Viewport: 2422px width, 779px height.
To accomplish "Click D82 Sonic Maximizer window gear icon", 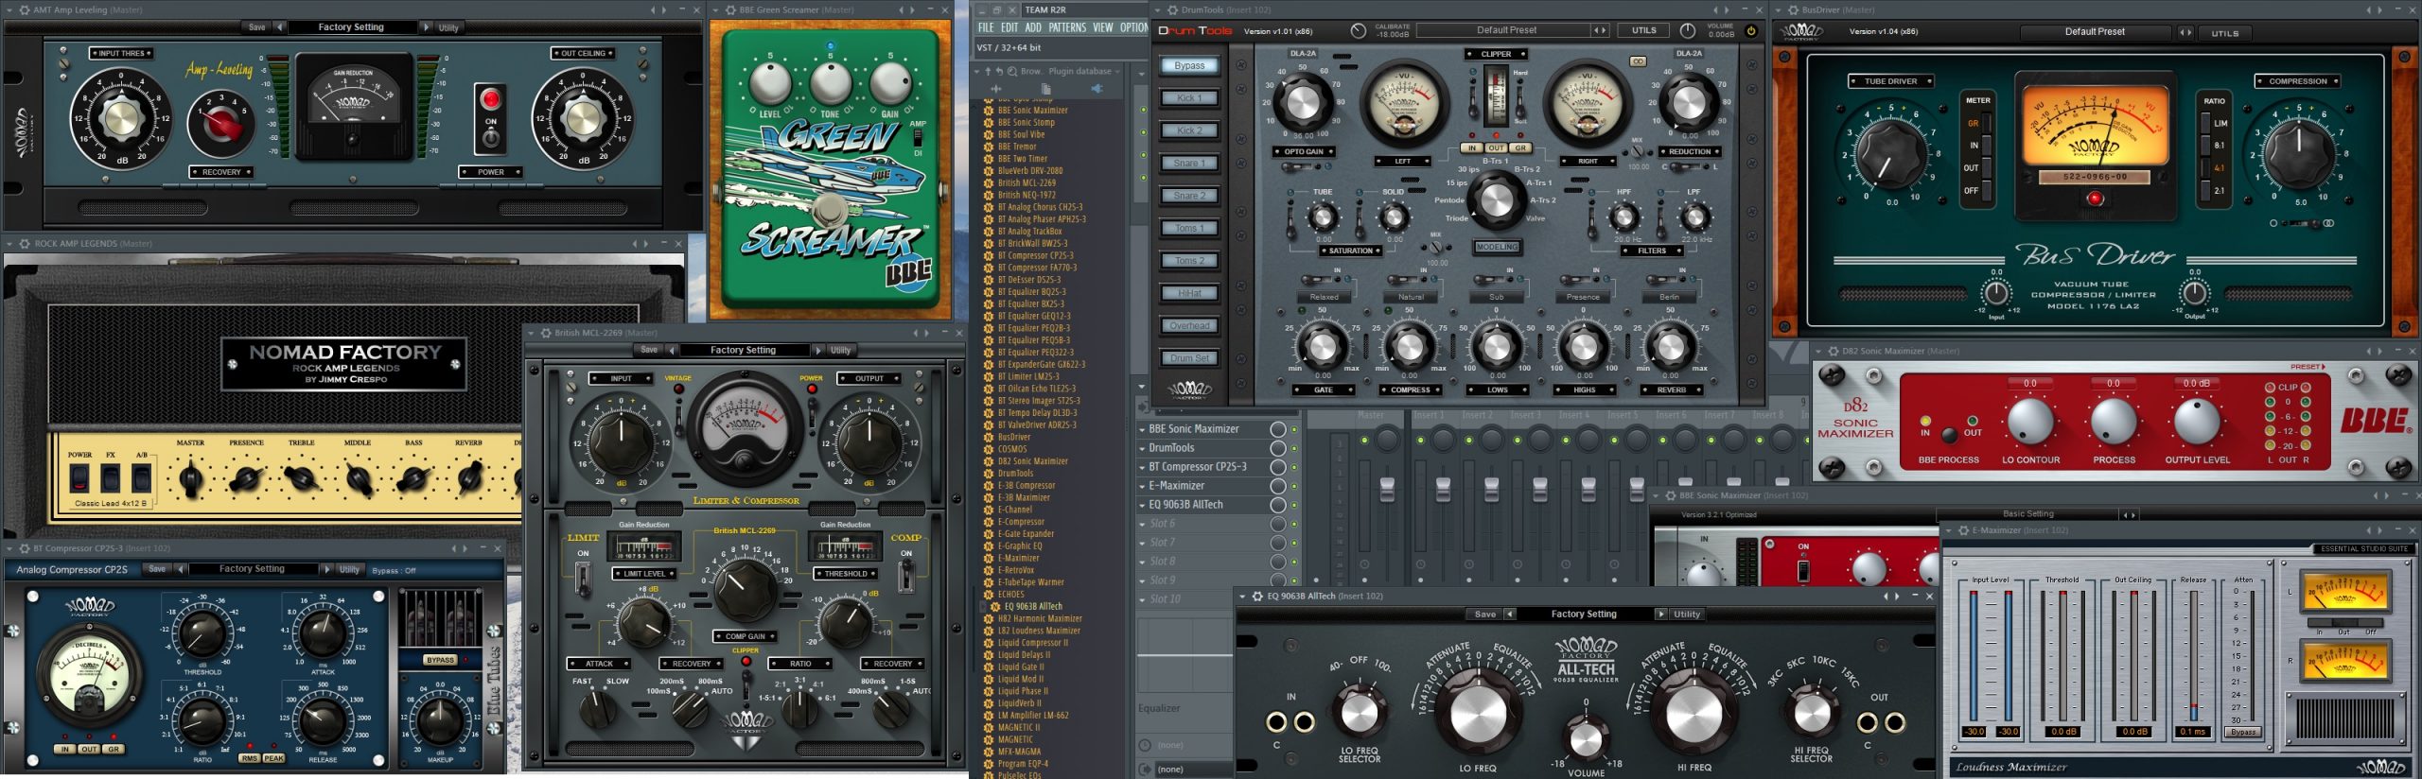I will (x=1833, y=351).
